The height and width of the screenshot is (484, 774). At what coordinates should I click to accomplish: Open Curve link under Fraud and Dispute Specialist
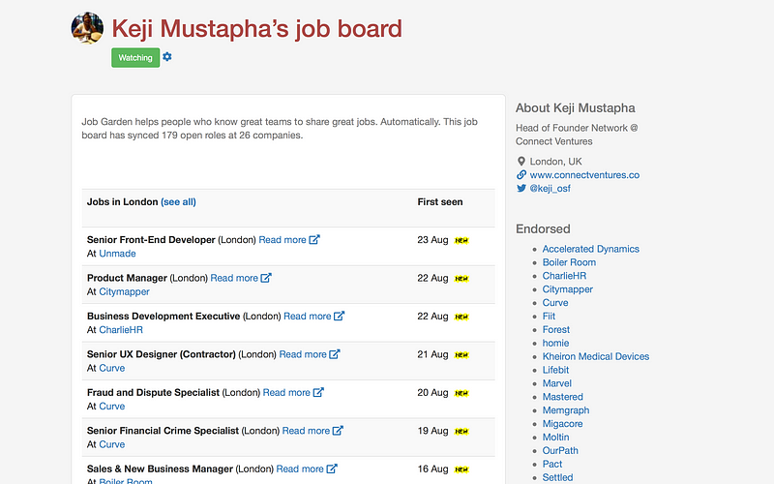[x=112, y=406]
